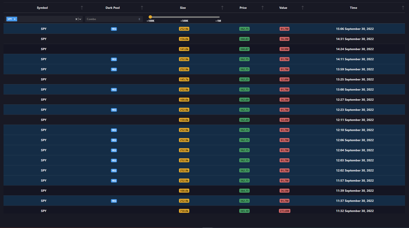Click the 141.0k size value

coord(184,49)
